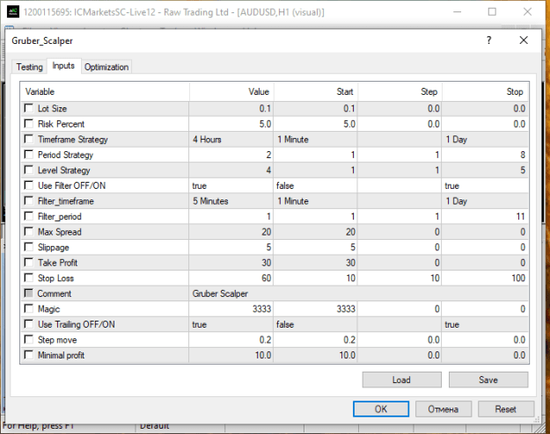Select the Stop Loss Stop value 100

[x=485, y=278]
